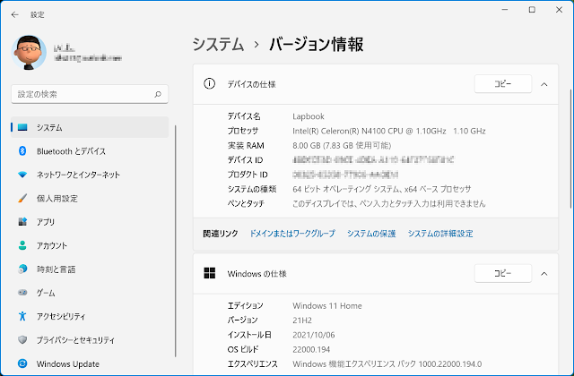
Task: Click the 64 ビット system type value
Action: click(x=381, y=189)
